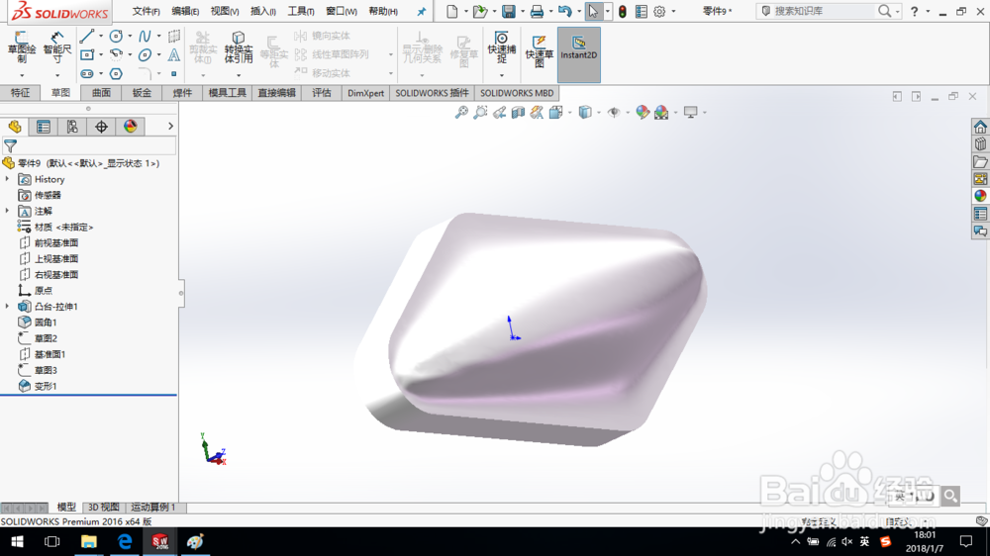The height and width of the screenshot is (556, 990).
Task: Select the Line sketch tool
Action: [x=87, y=36]
